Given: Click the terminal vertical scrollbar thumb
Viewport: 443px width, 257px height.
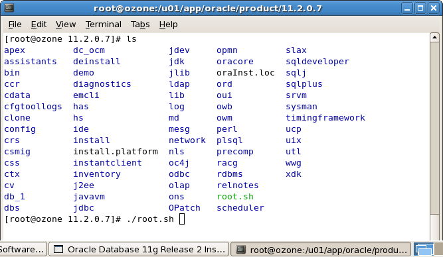Looking at the screenshot, I should tap(434, 128).
